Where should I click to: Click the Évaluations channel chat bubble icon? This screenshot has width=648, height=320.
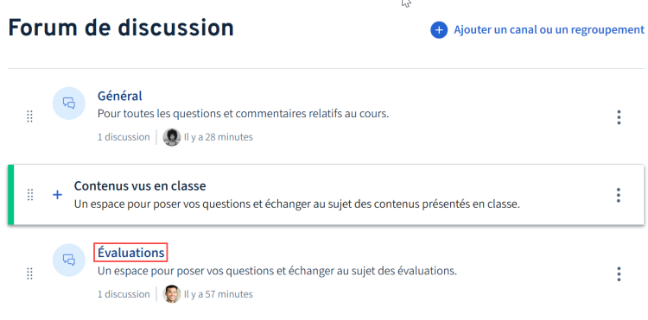[69, 260]
